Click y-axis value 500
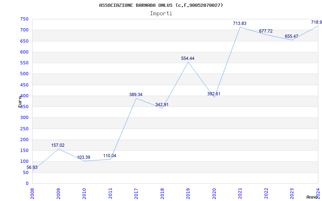 point(24,74)
